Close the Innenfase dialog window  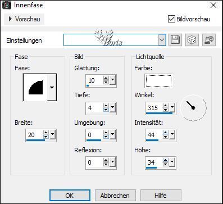tap(213, 5)
